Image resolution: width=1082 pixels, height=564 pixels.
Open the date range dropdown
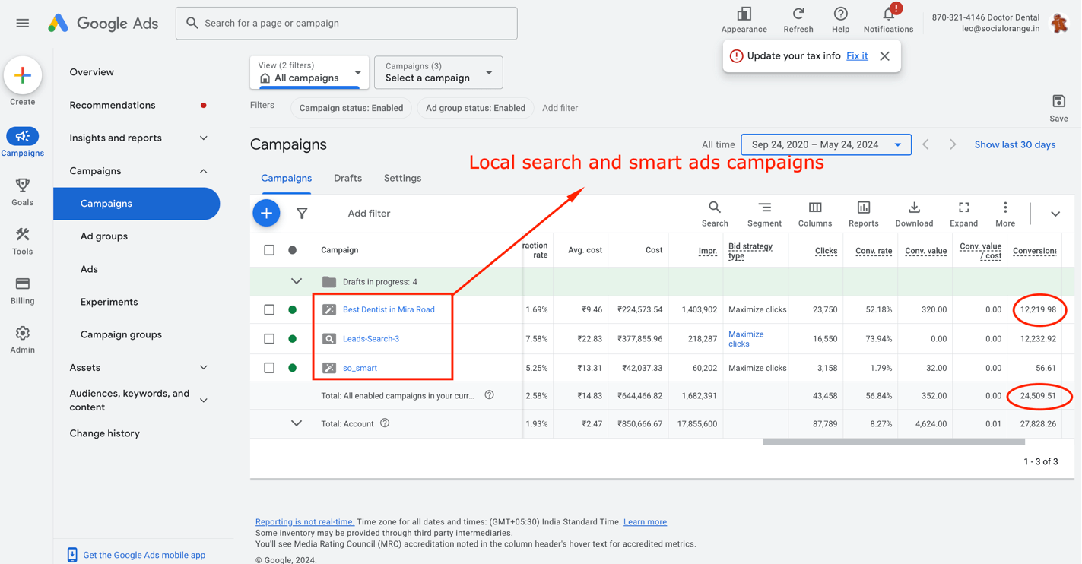[x=826, y=144]
